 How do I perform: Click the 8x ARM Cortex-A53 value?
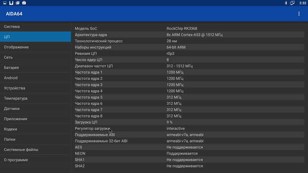click(194, 35)
